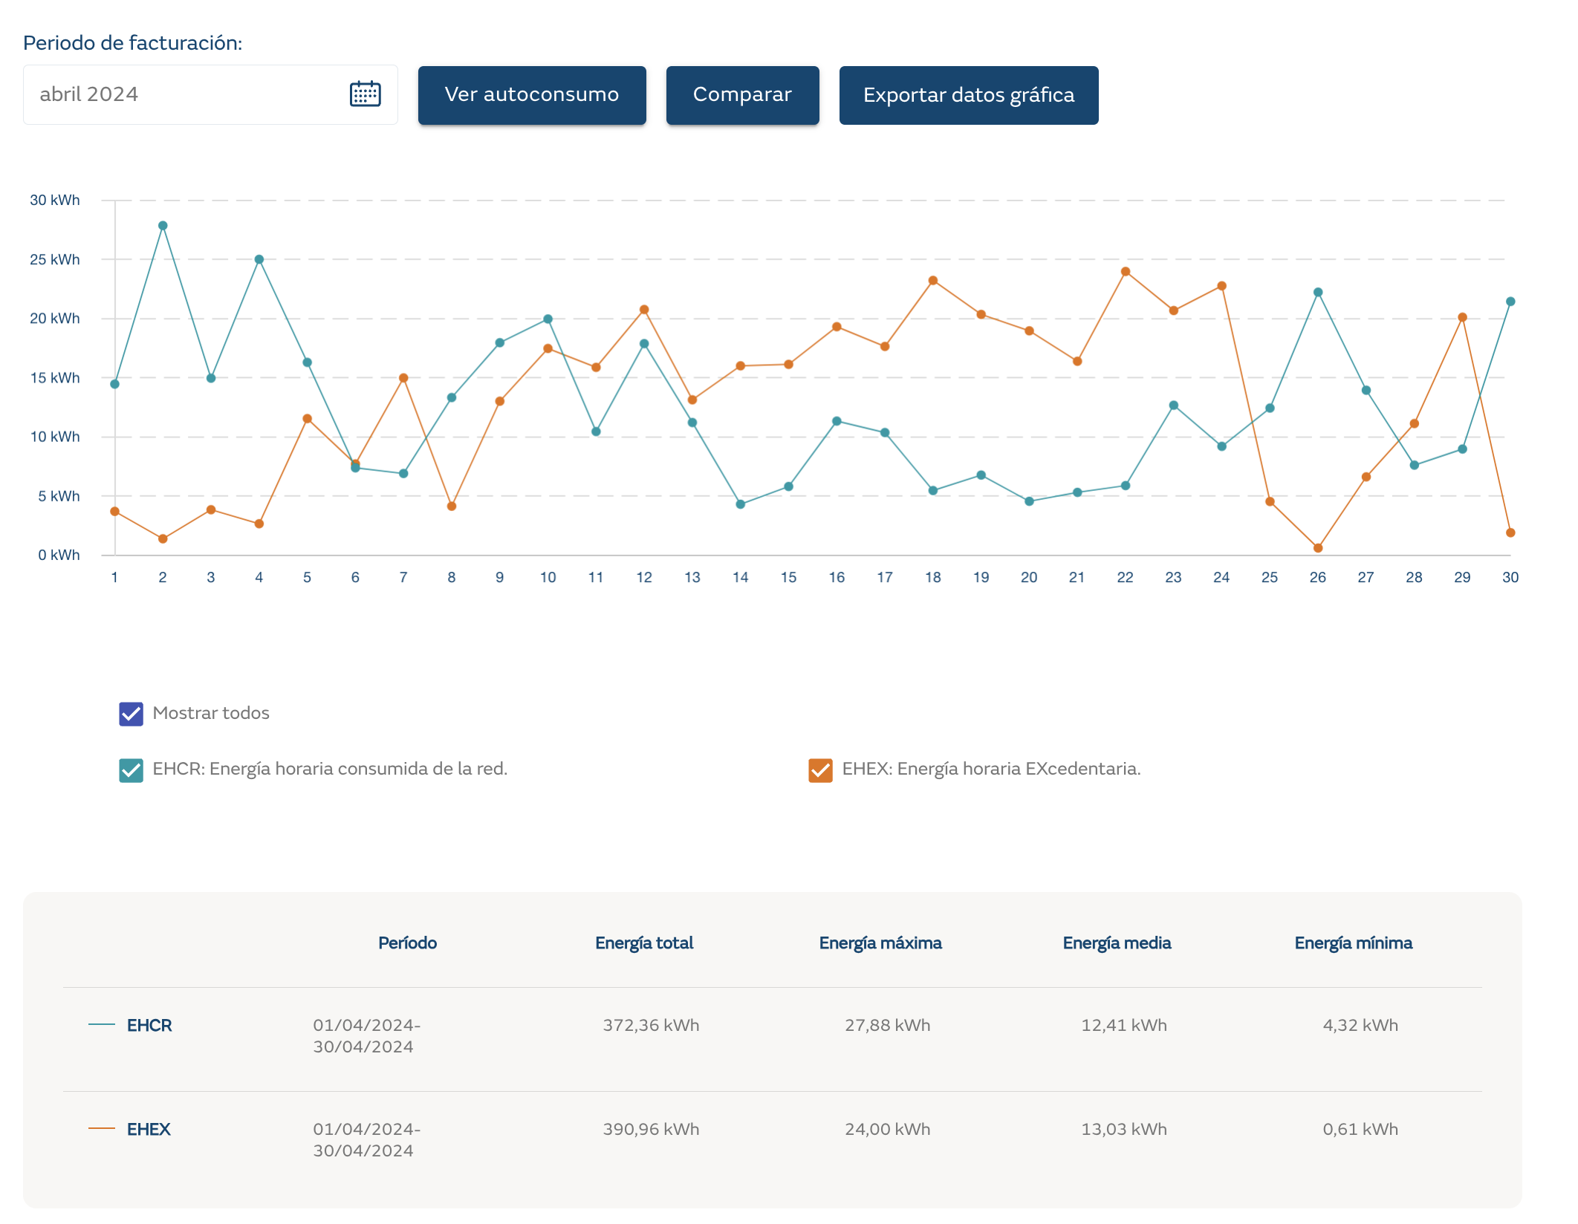Viewport: 1578px width, 1224px height.
Task: Uncheck the 'Mostrar todos' checkbox
Action: pos(131,714)
